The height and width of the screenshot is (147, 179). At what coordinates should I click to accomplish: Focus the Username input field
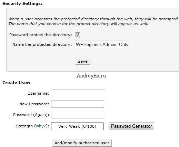[78, 93]
